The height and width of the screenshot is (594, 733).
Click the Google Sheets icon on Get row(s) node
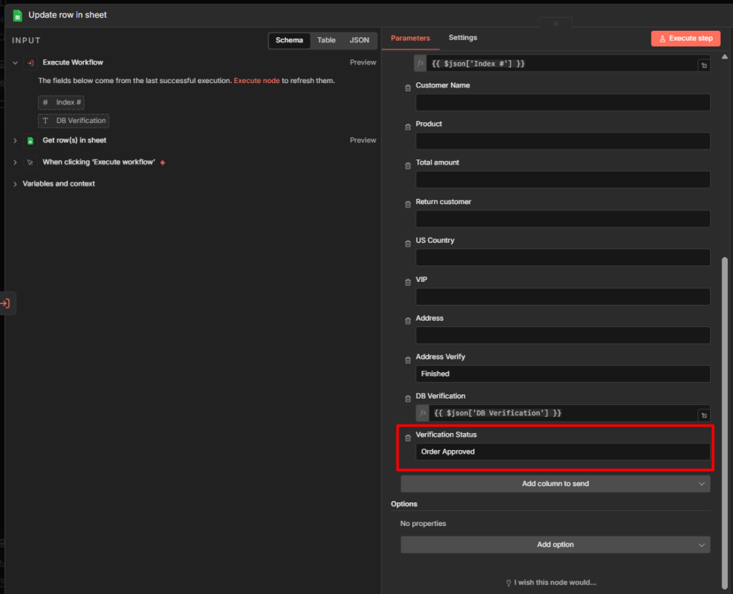pyautogui.click(x=30, y=140)
